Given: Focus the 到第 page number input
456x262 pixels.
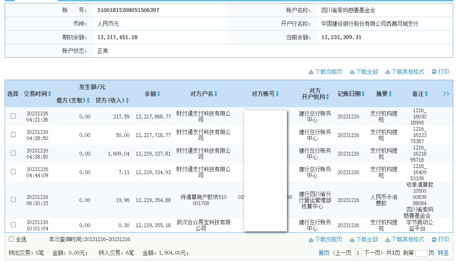Looking at the screenshot, I should [x=422, y=253].
